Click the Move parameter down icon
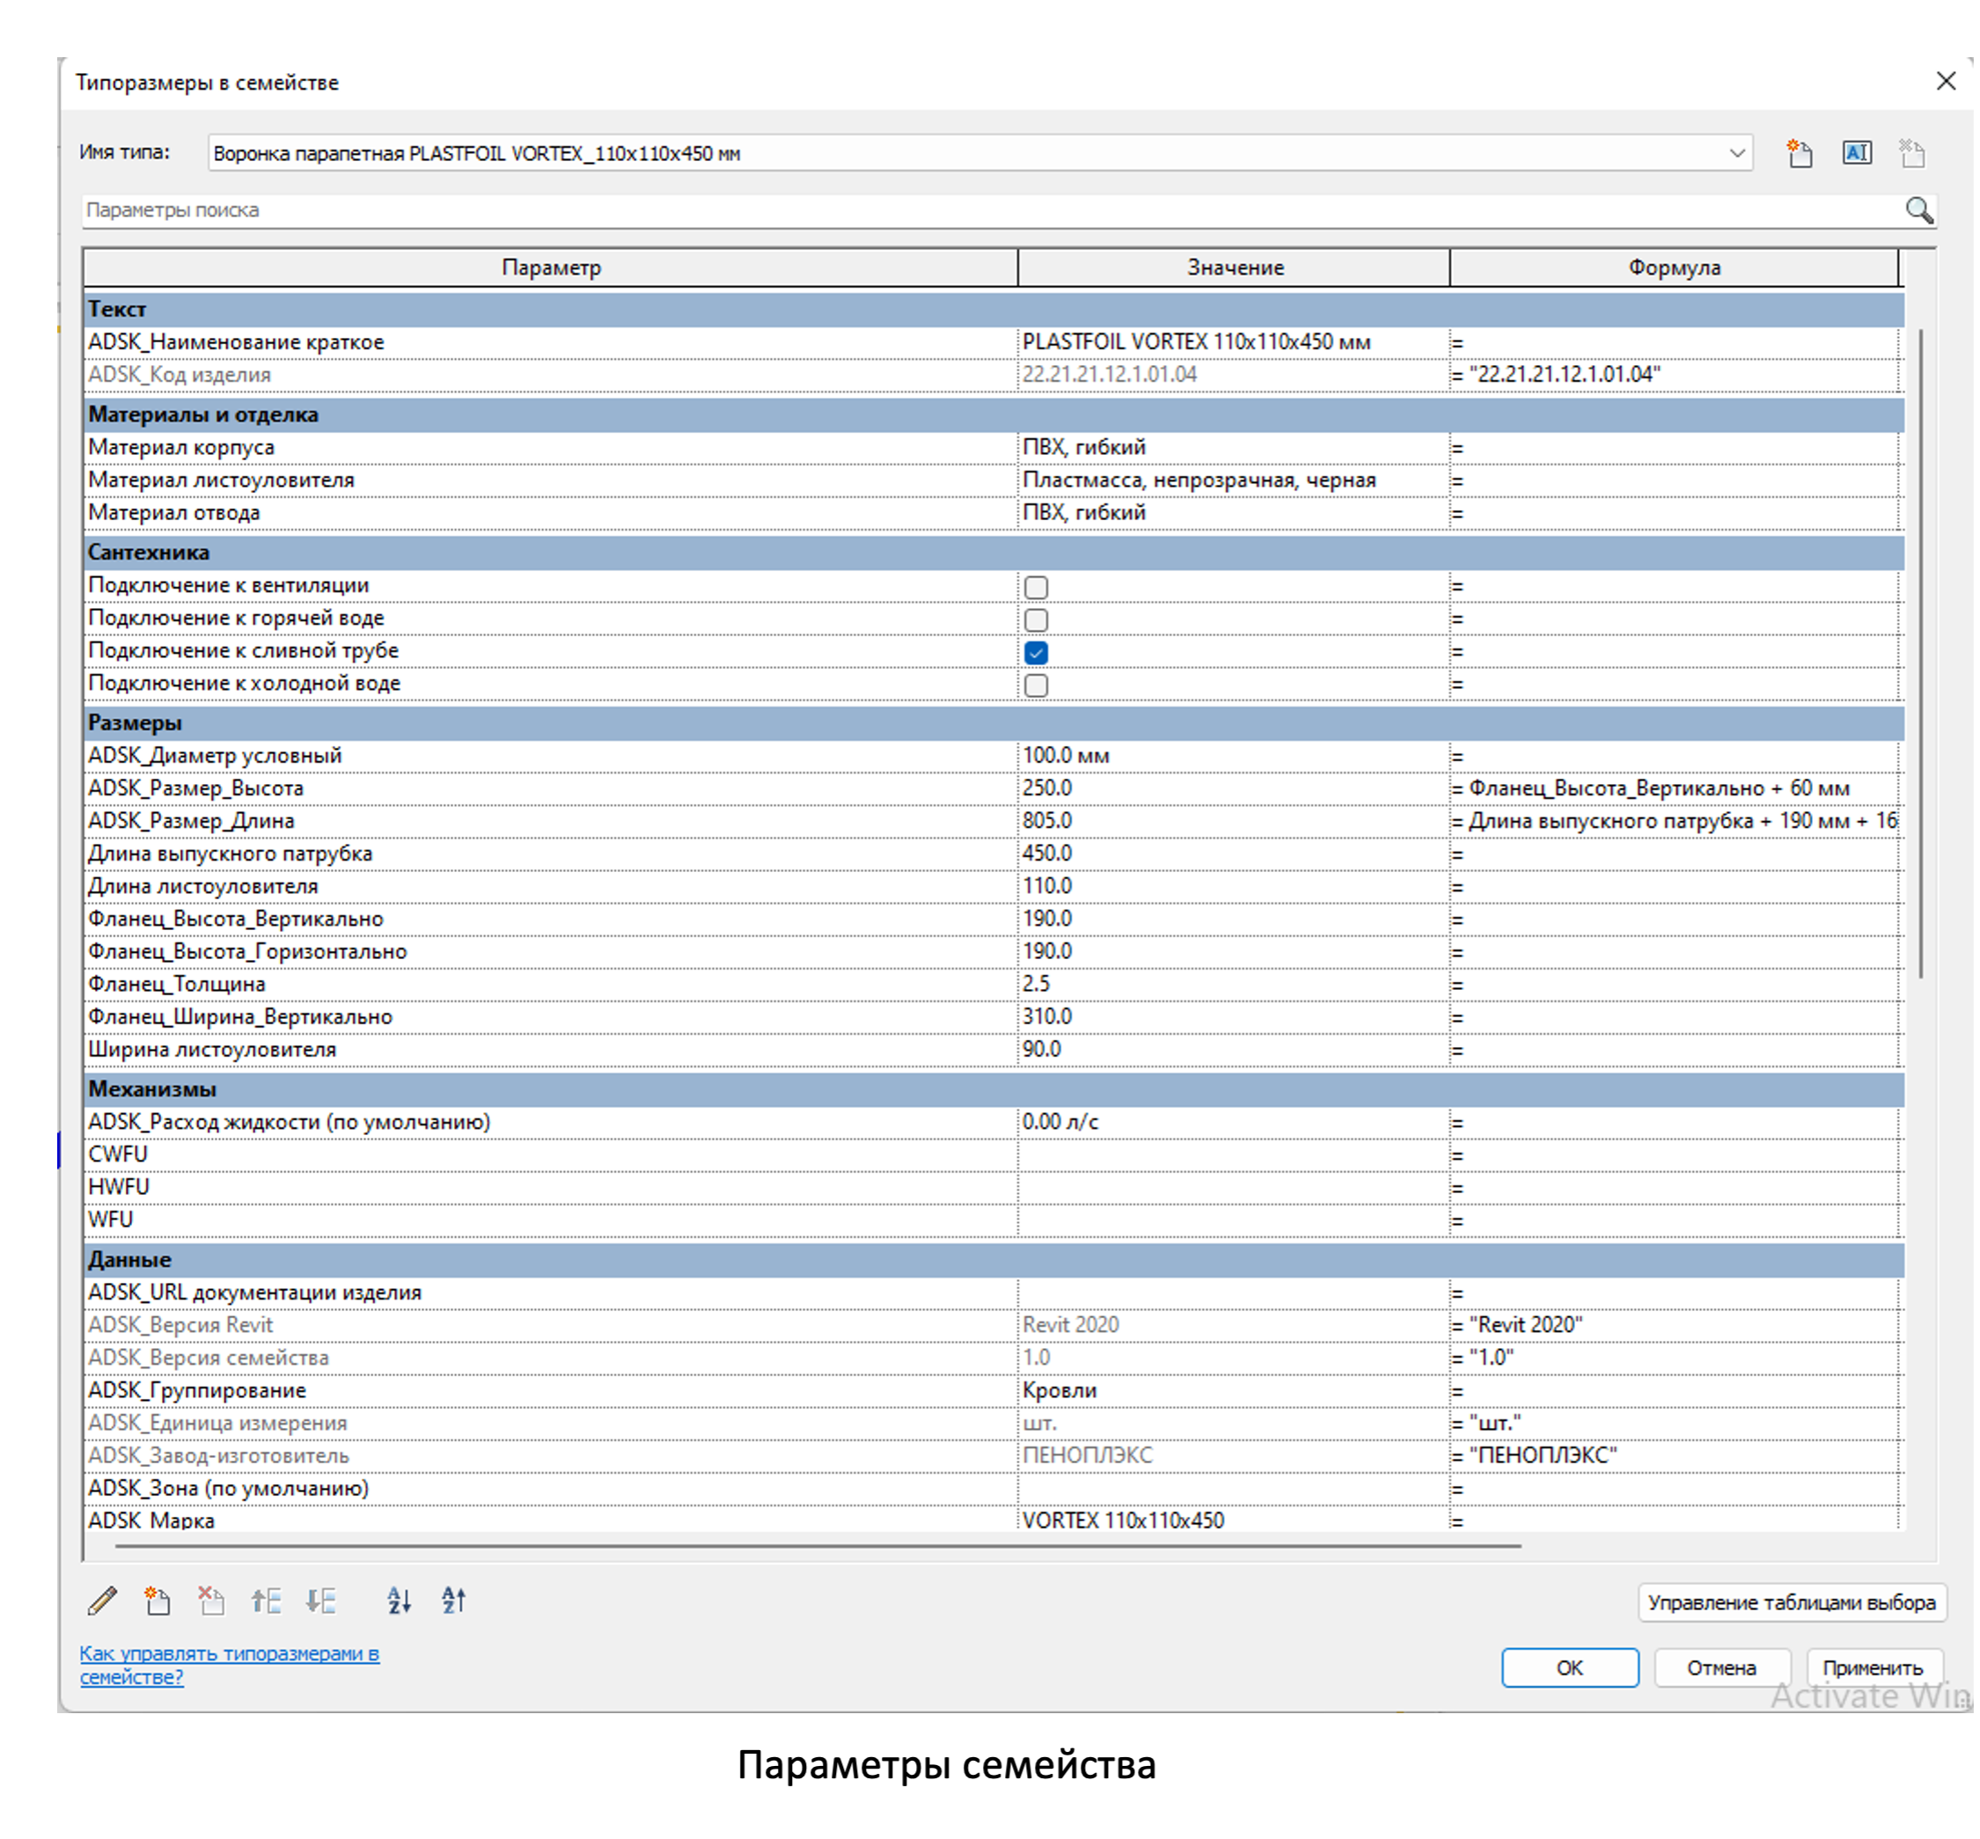 click(x=320, y=1601)
